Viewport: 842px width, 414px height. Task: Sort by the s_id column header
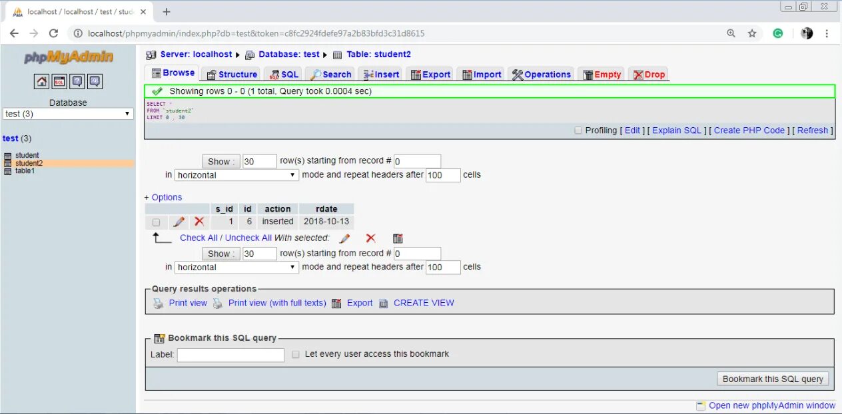[224, 209]
